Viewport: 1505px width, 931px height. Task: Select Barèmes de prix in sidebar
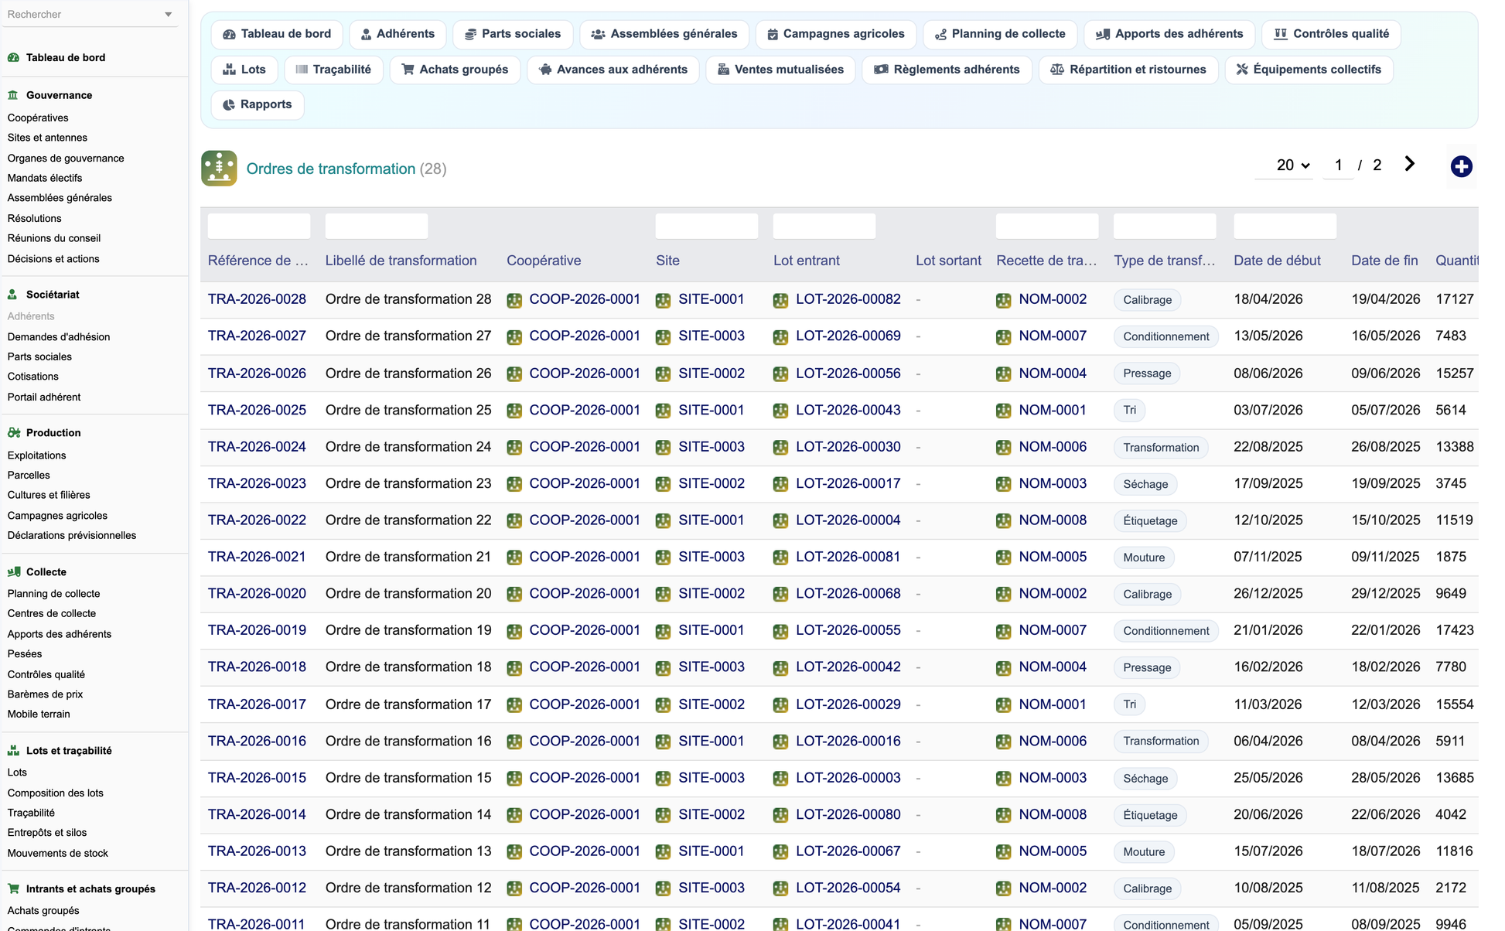click(45, 694)
